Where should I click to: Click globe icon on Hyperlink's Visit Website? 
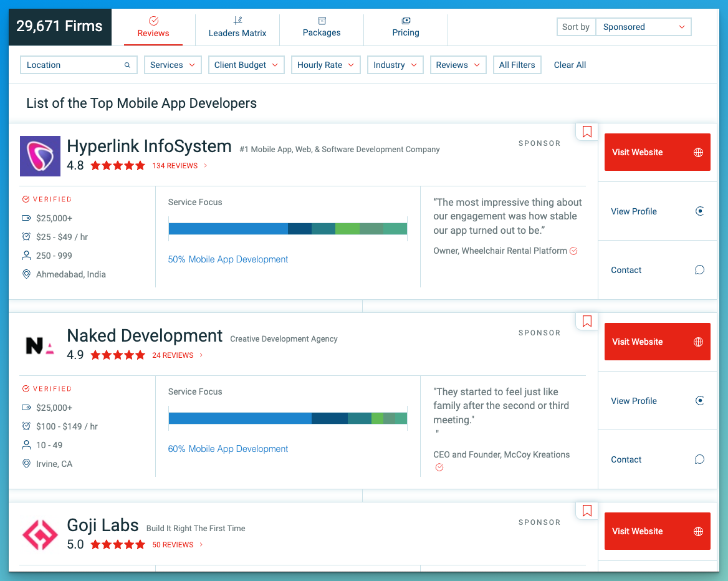pos(698,152)
